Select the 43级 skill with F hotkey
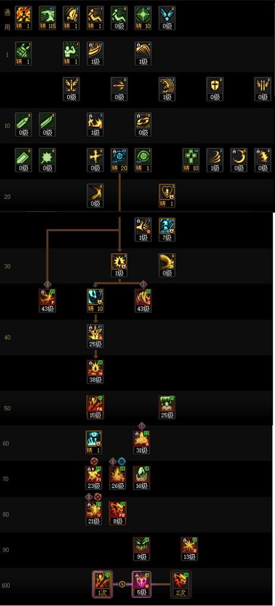 click(47, 301)
